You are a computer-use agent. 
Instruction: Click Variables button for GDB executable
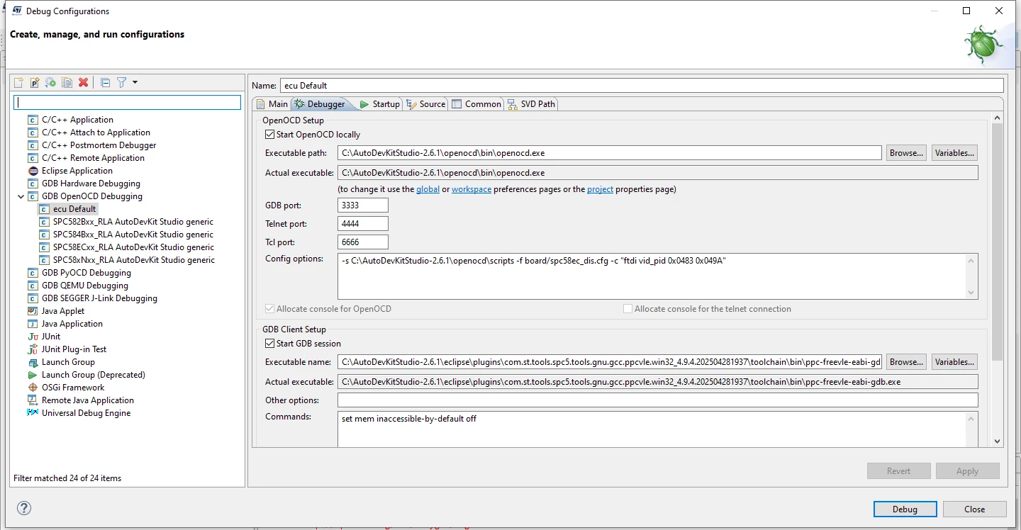coord(954,362)
